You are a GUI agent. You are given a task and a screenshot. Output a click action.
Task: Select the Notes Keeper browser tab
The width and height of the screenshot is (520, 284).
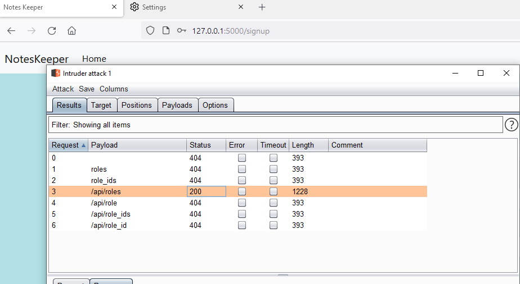(x=61, y=7)
